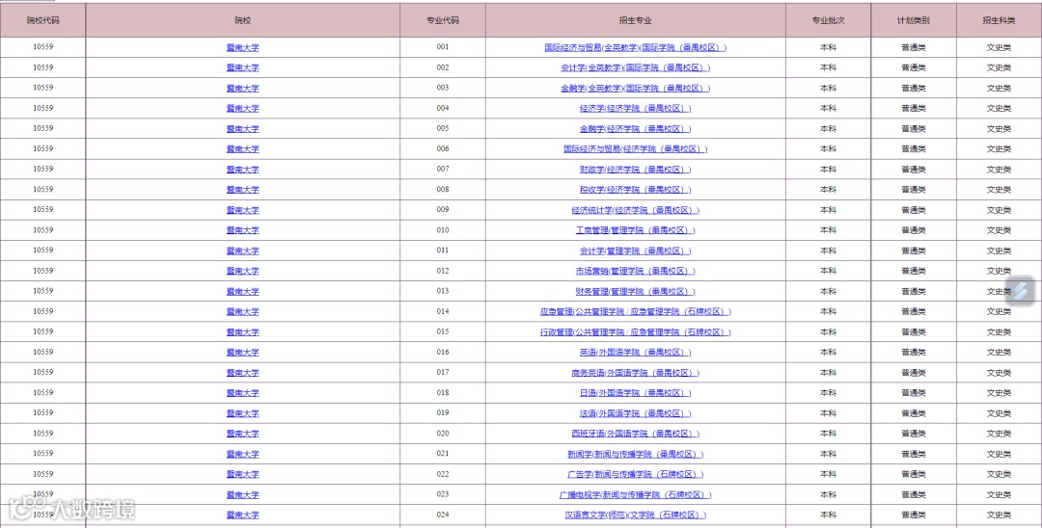Select 文史类 subject cell in row 021
1042x528 pixels.
[999, 454]
